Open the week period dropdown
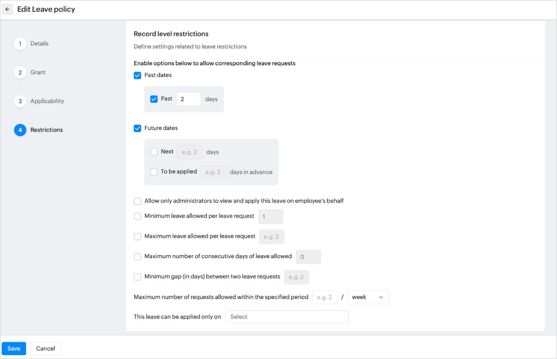 point(368,297)
